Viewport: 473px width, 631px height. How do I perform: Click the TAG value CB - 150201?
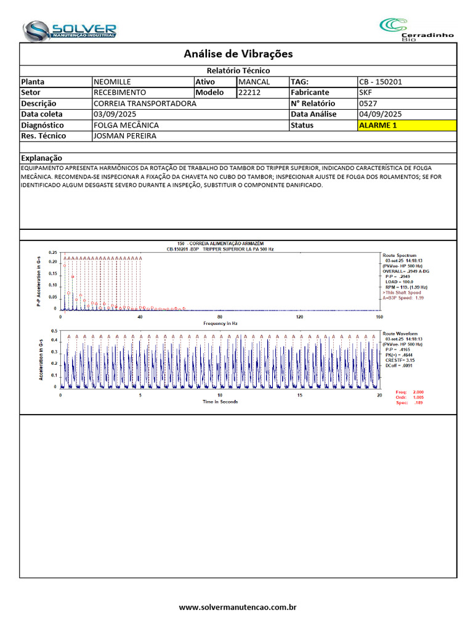(x=407, y=82)
